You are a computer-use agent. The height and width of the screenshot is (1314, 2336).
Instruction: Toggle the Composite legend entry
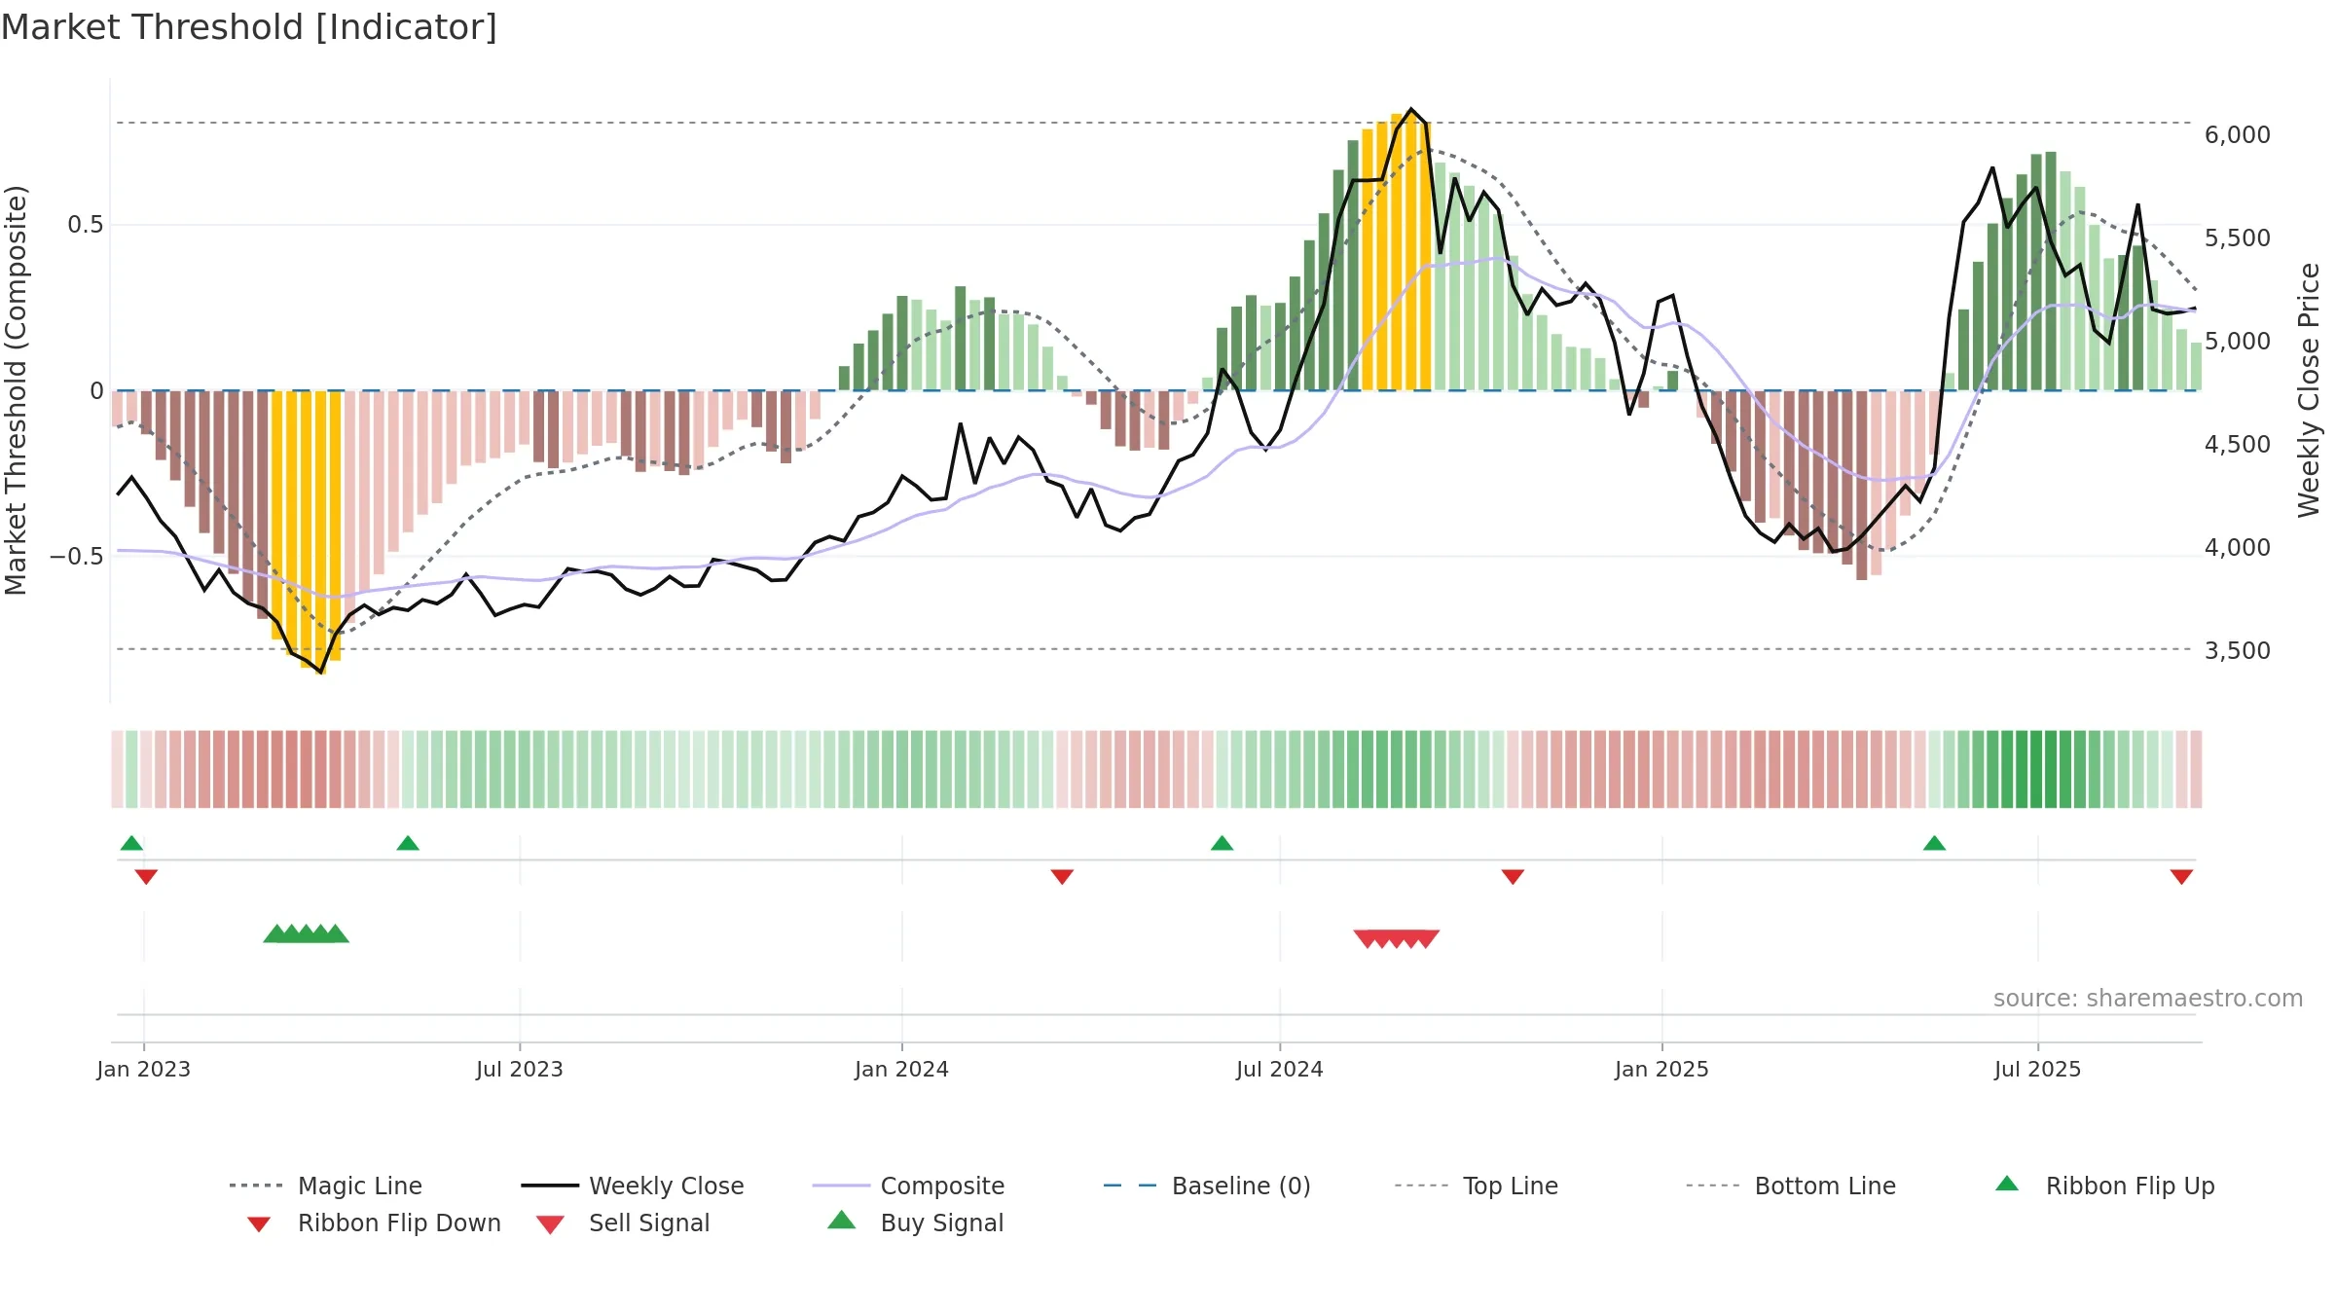[x=908, y=1186]
